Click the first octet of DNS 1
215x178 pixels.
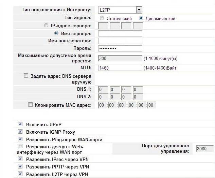pyautogui.click(x=103, y=90)
